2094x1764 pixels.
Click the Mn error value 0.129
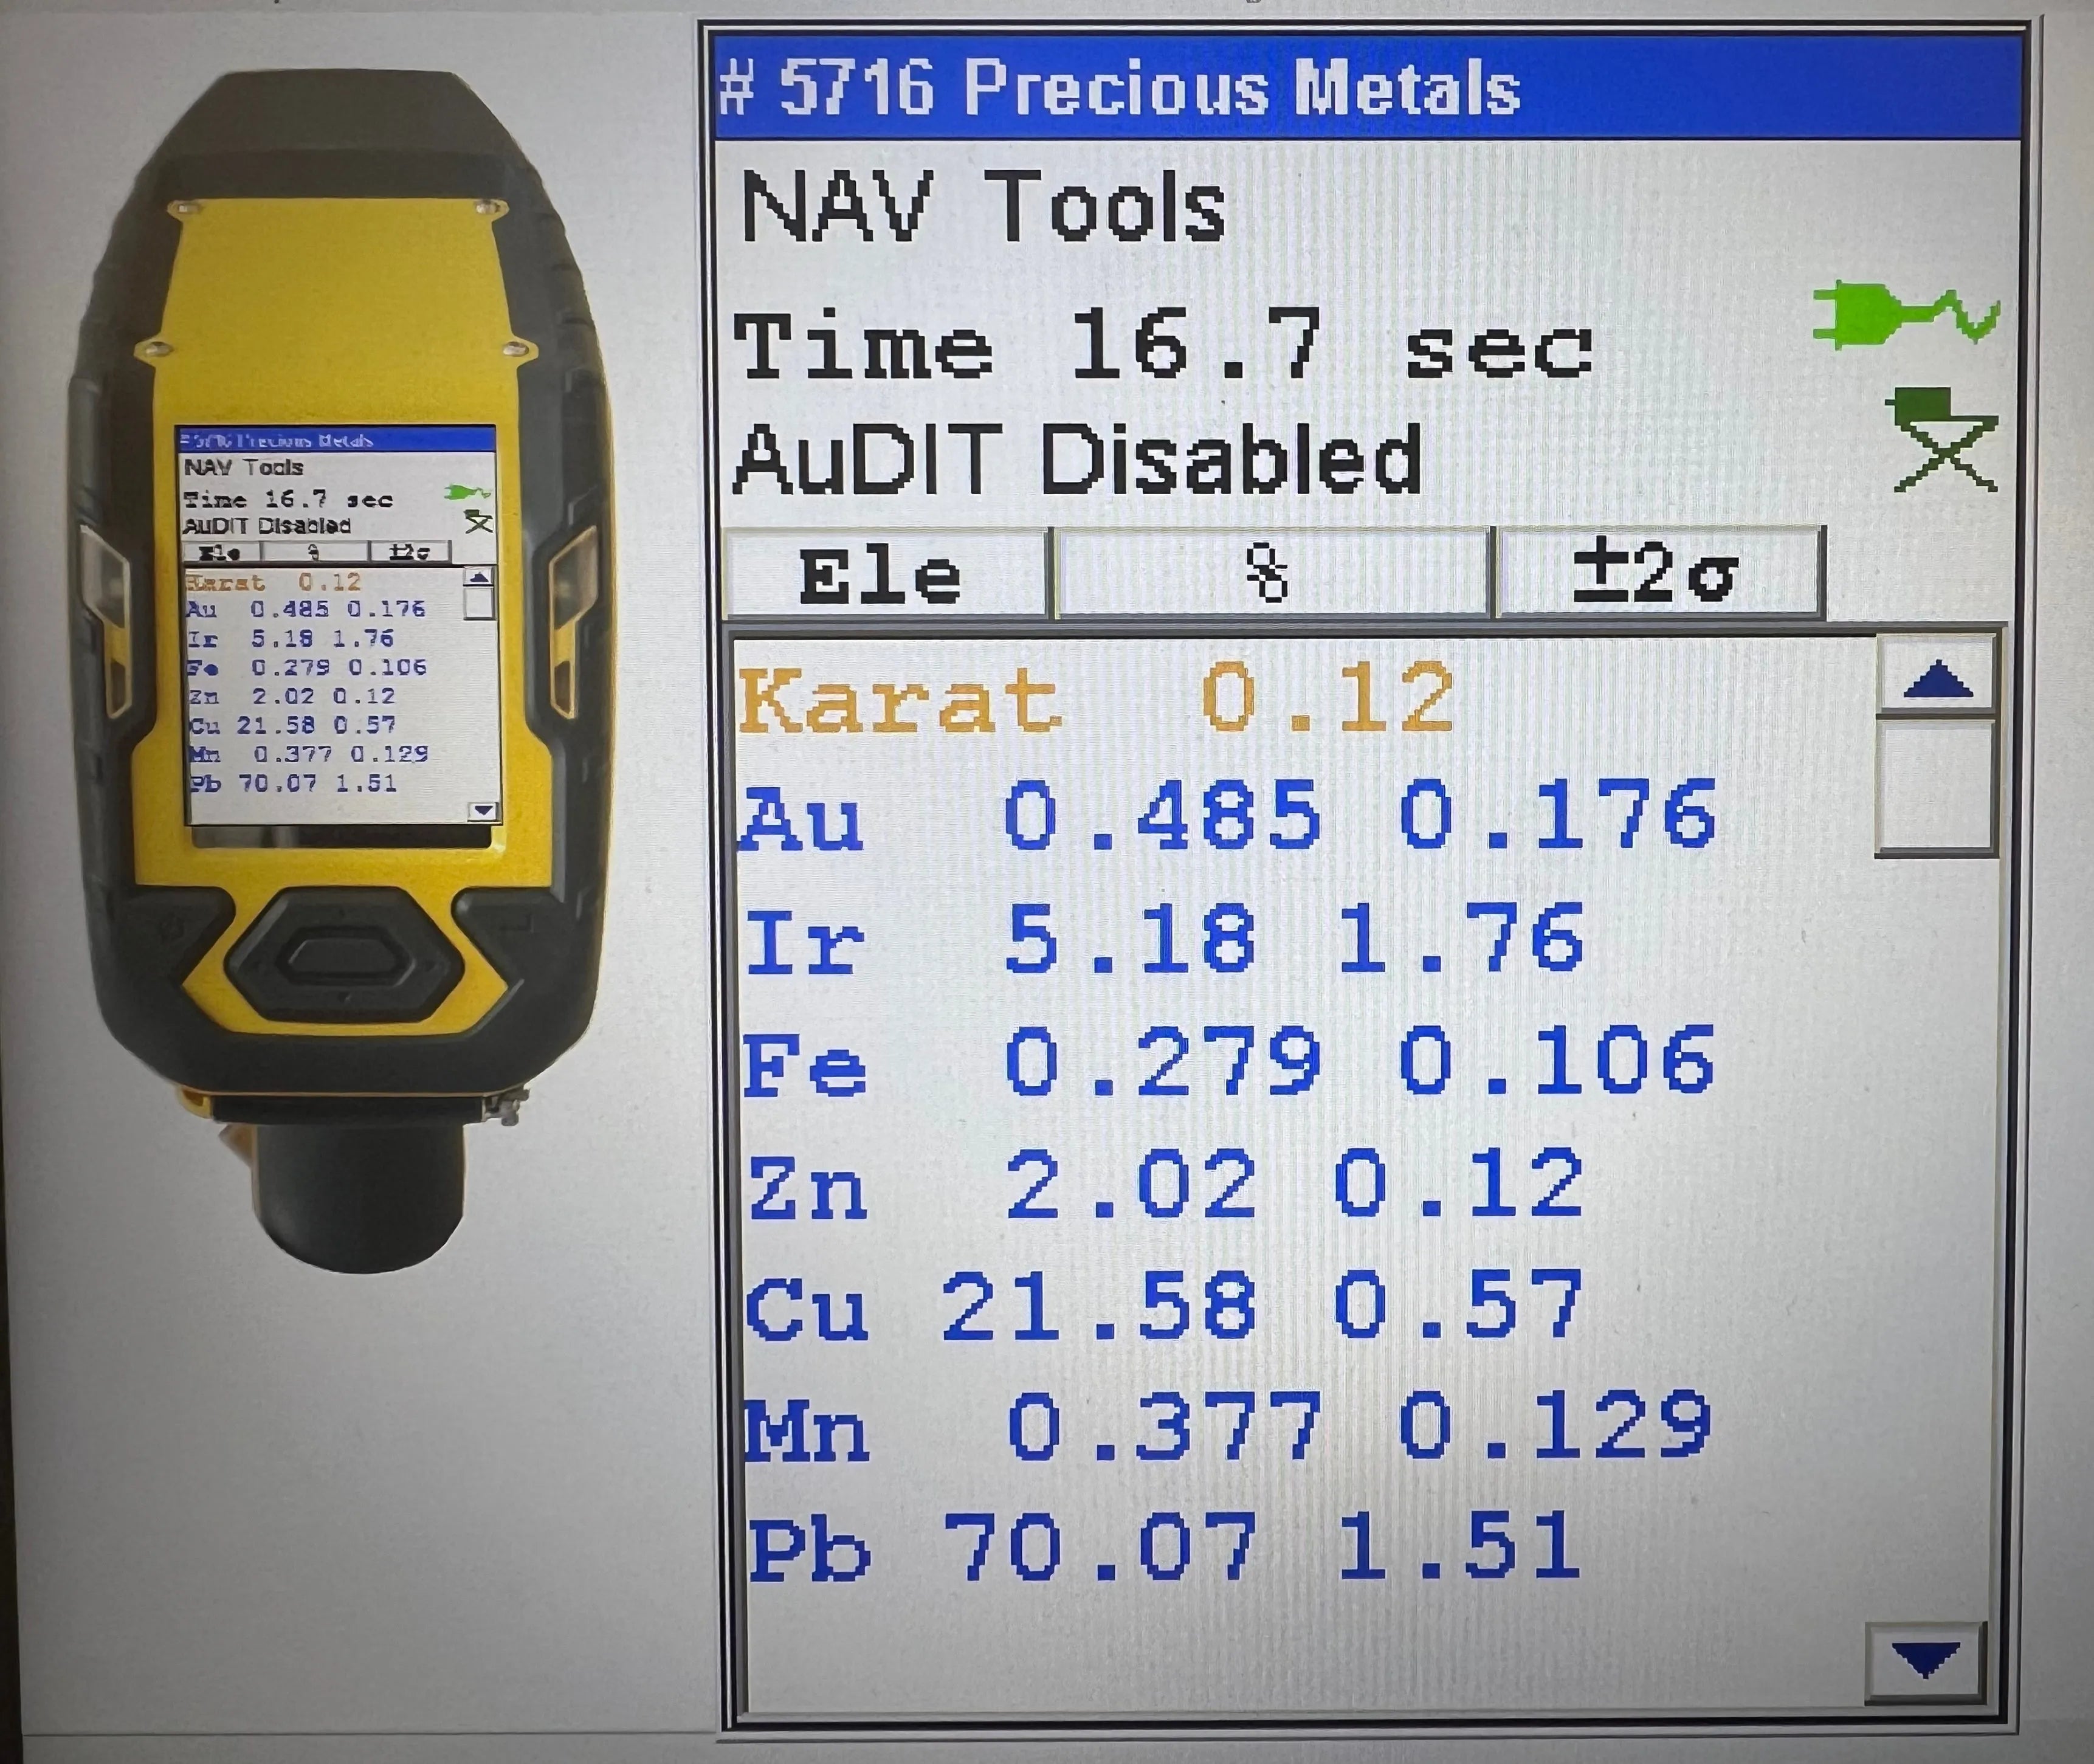[x=1555, y=1424]
